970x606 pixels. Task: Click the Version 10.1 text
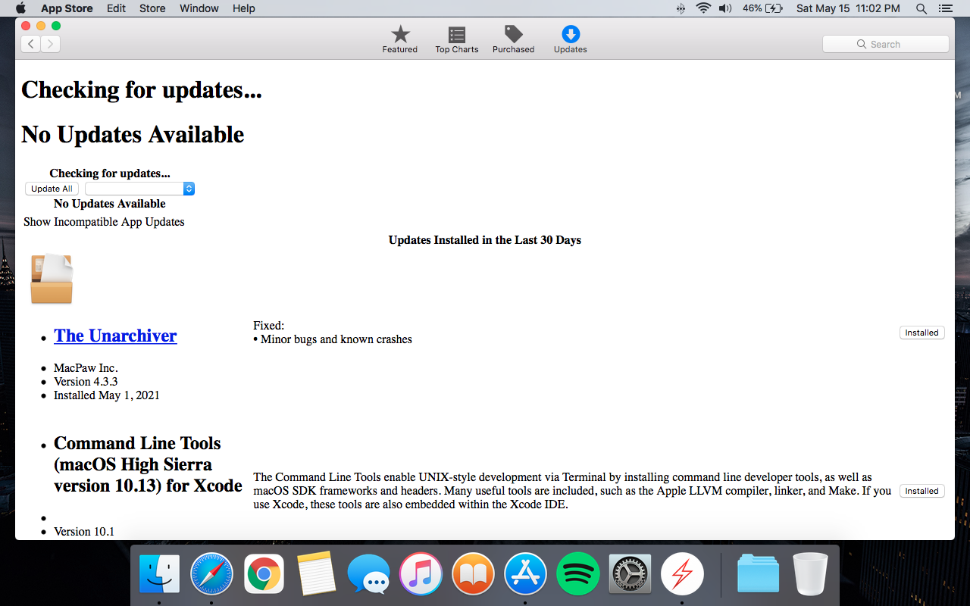[84, 532]
